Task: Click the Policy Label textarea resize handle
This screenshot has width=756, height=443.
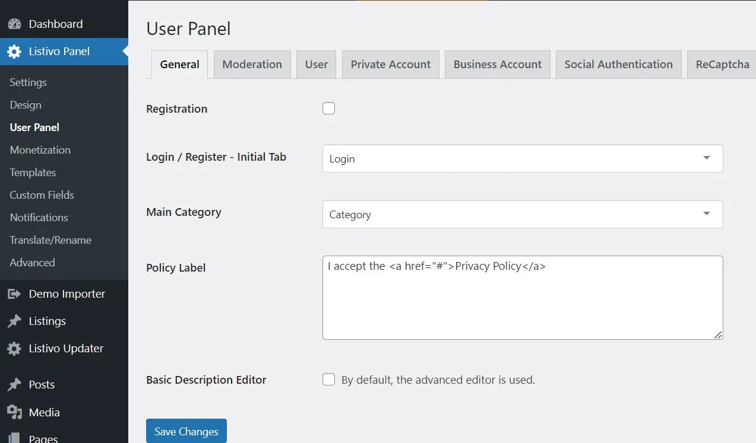Action: point(718,335)
